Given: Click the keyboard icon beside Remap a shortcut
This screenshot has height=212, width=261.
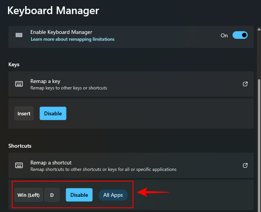Looking at the screenshot, I should pos(19,166).
